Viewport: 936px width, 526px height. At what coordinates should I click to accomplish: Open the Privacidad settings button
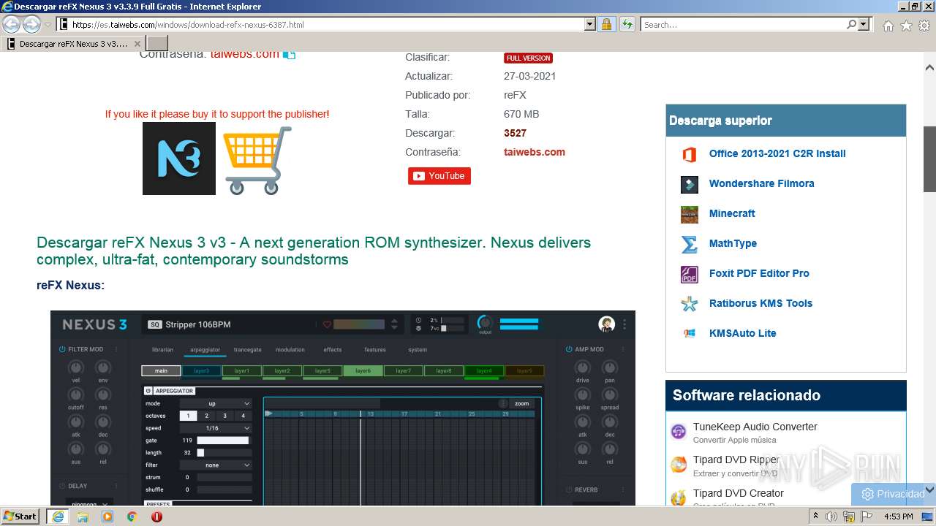(x=893, y=494)
